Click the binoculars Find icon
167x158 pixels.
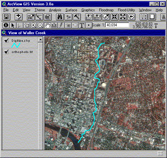tap(60, 17)
